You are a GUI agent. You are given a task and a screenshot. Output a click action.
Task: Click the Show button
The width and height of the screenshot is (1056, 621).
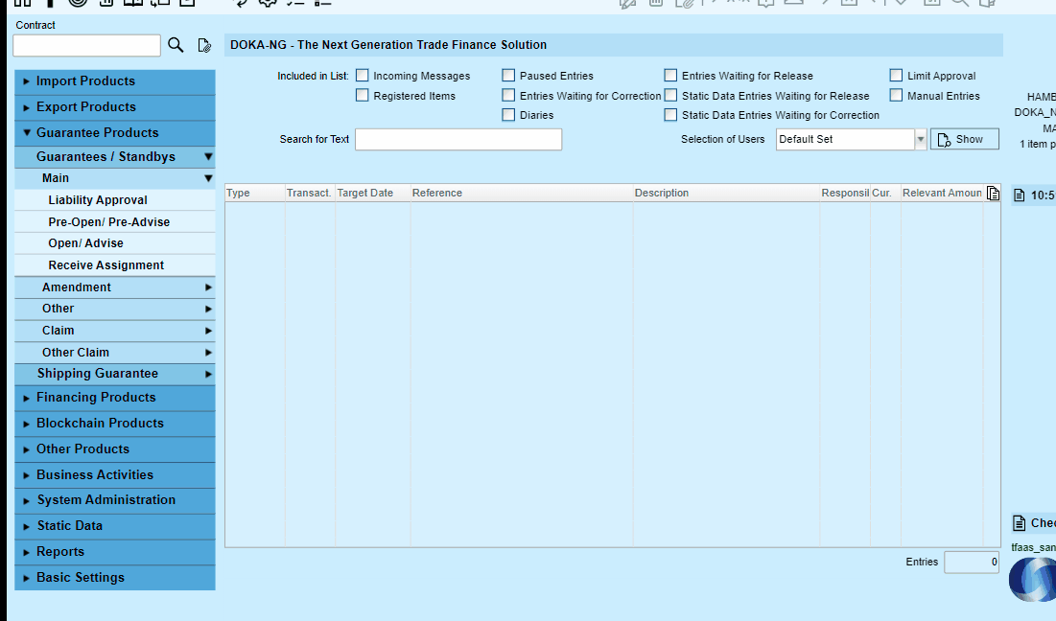965,139
